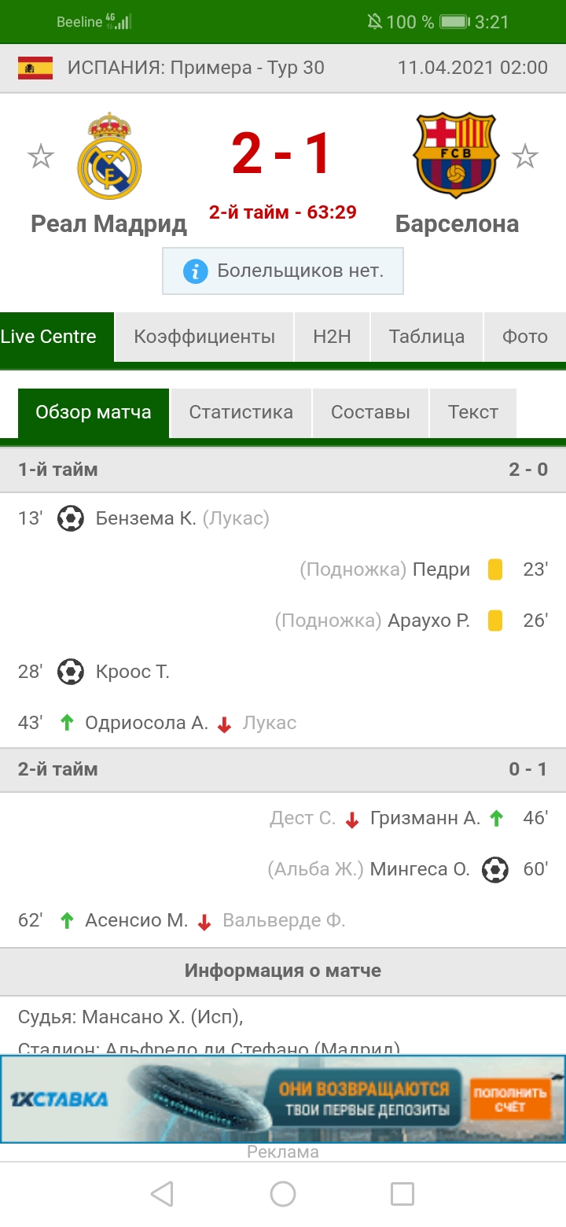Viewport: 566px width, 1227px height.
Task: Switch to the H2H tab
Action: (x=332, y=337)
